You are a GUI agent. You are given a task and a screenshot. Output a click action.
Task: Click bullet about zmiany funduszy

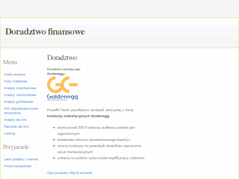99,149
